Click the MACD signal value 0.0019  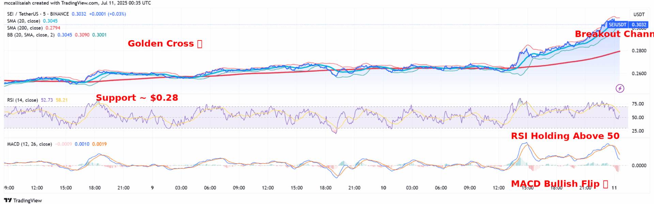coord(99,144)
